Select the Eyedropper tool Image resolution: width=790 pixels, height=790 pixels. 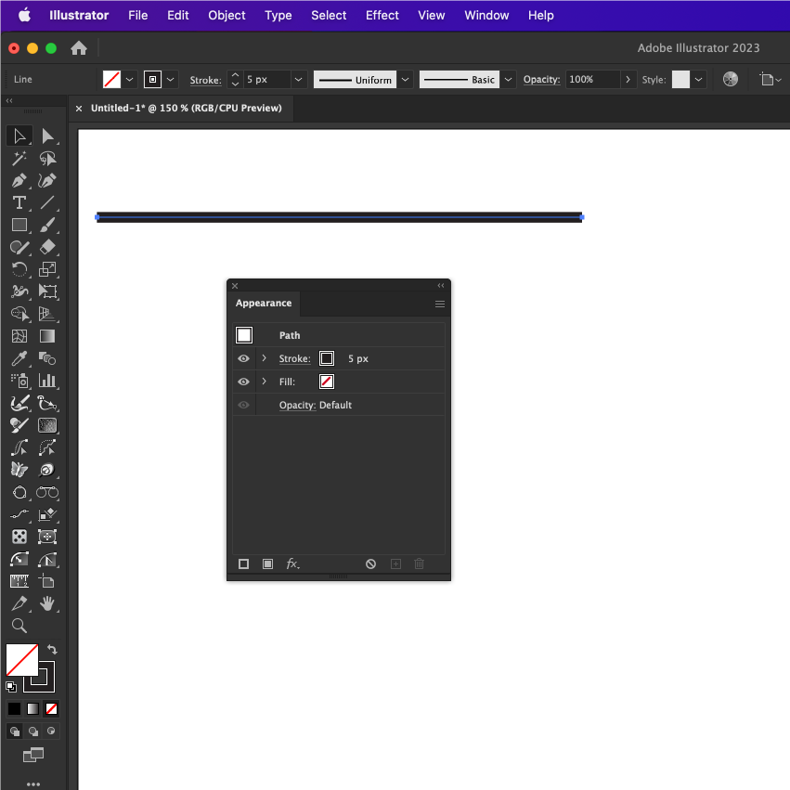[19, 358]
